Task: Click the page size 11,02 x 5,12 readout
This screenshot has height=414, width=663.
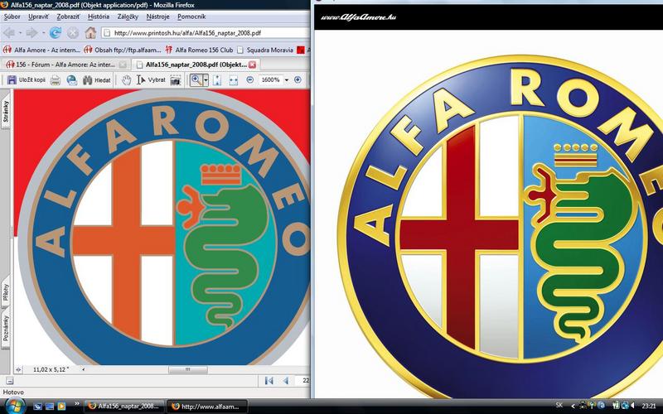Action: [x=51, y=369]
